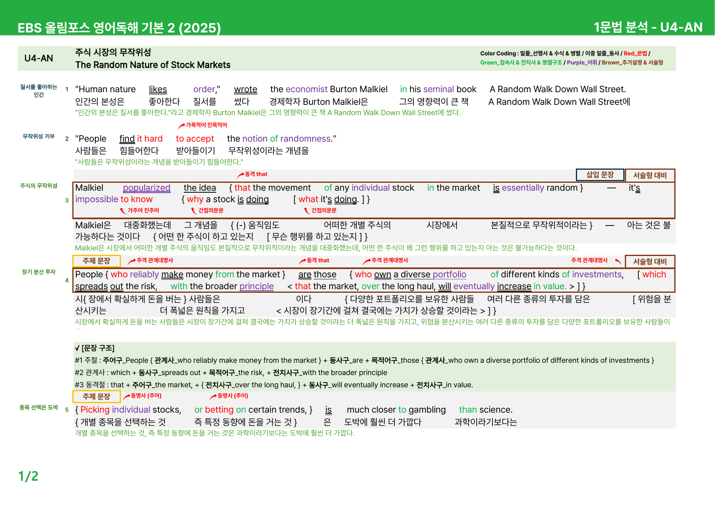
Task: Click the purple word "economist"
Action: point(307,89)
